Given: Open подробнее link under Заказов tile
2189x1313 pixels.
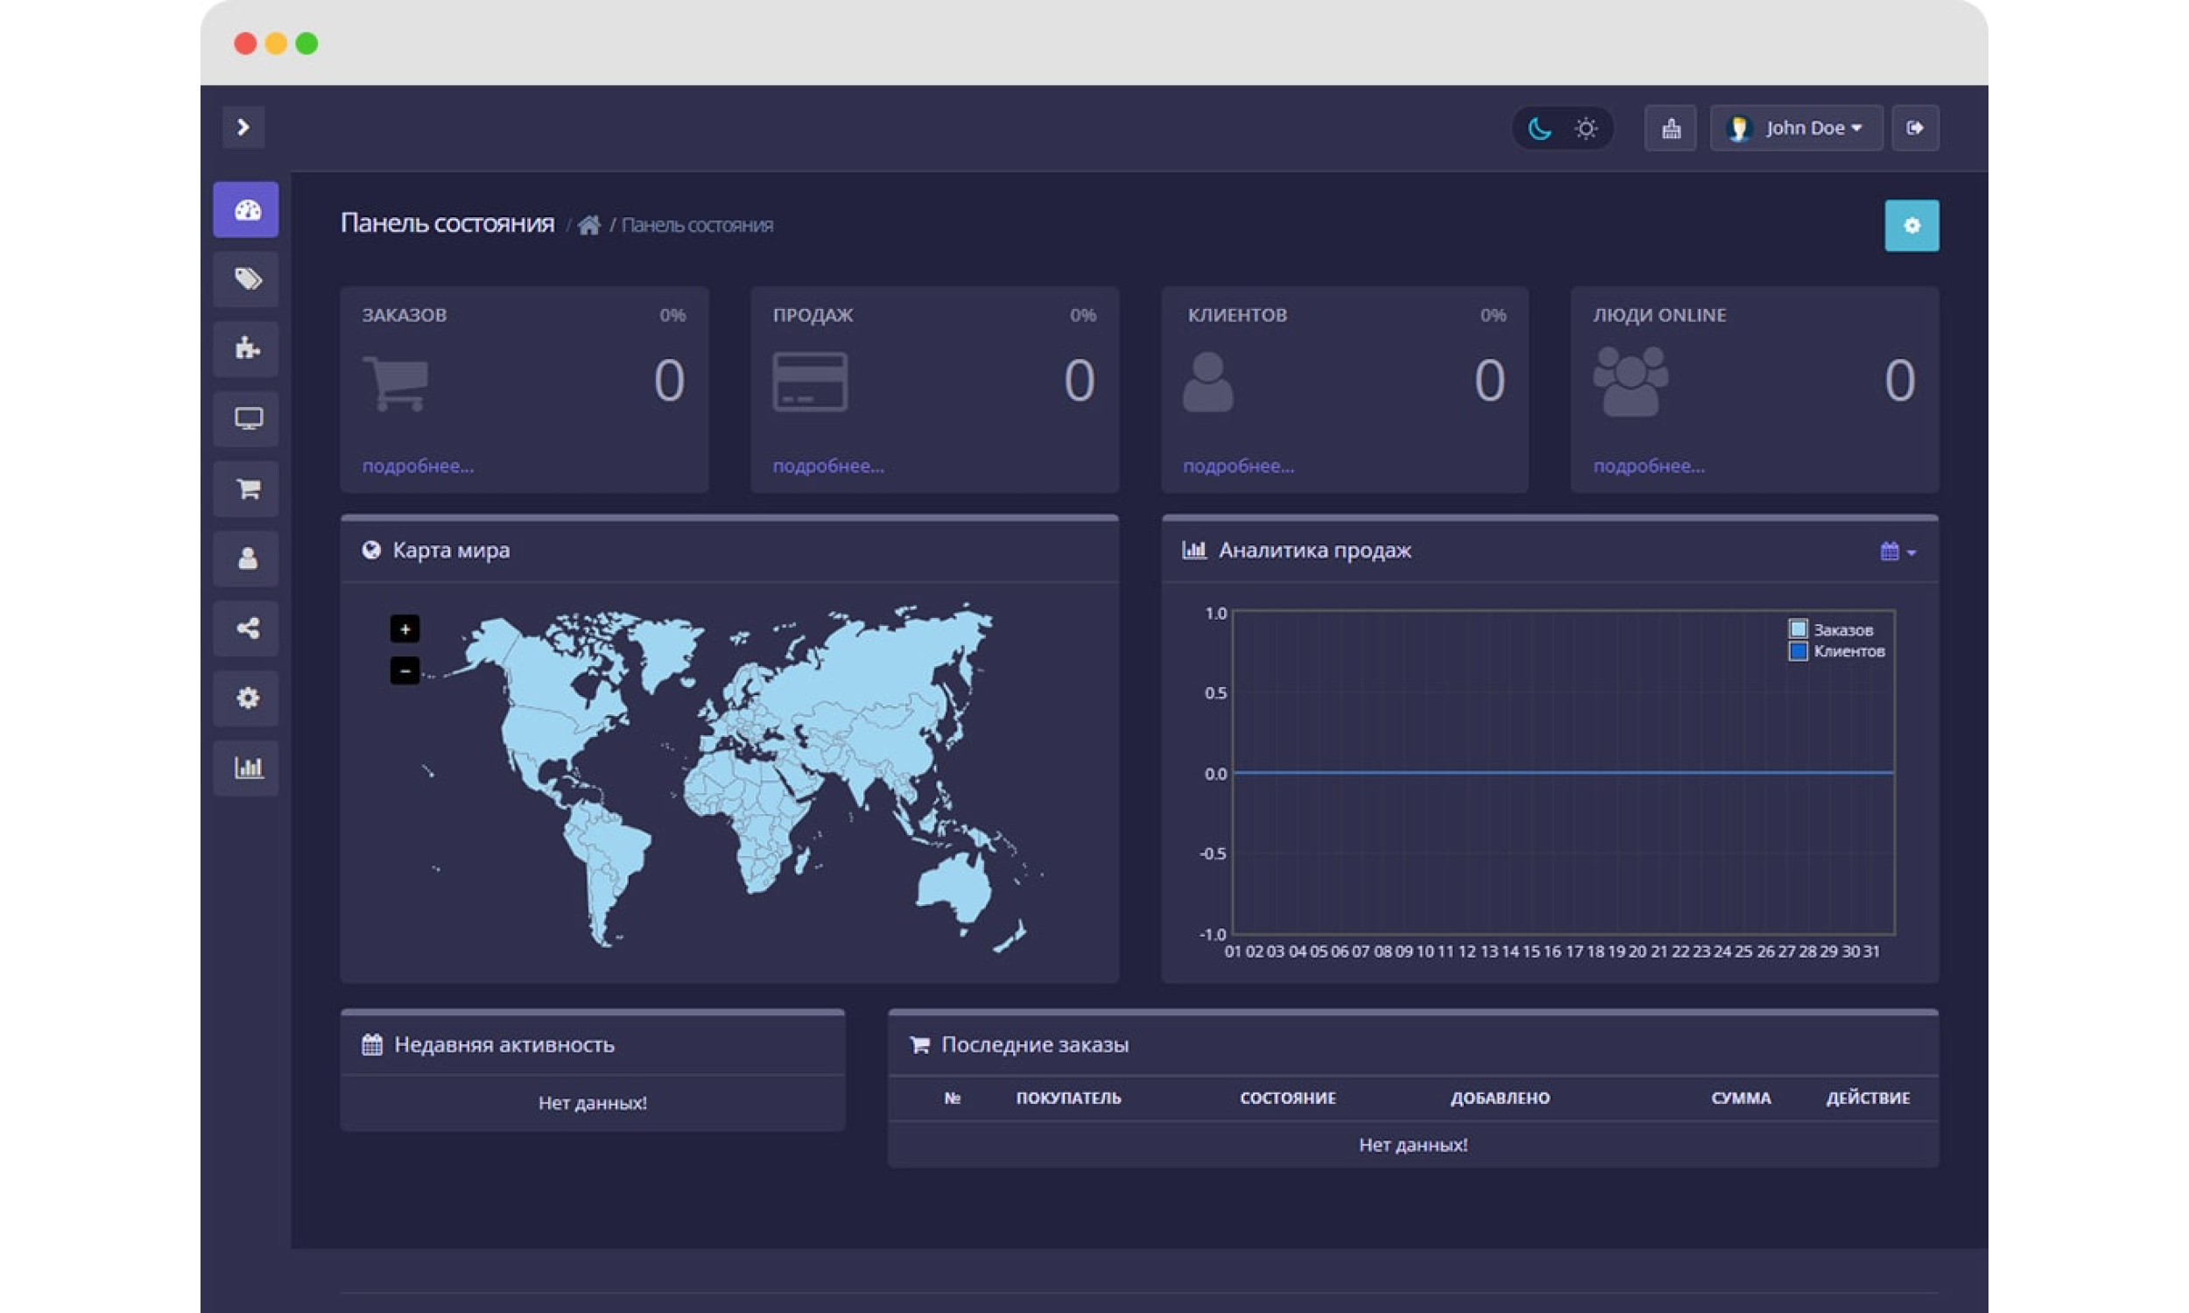Looking at the screenshot, I should (x=418, y=467).
